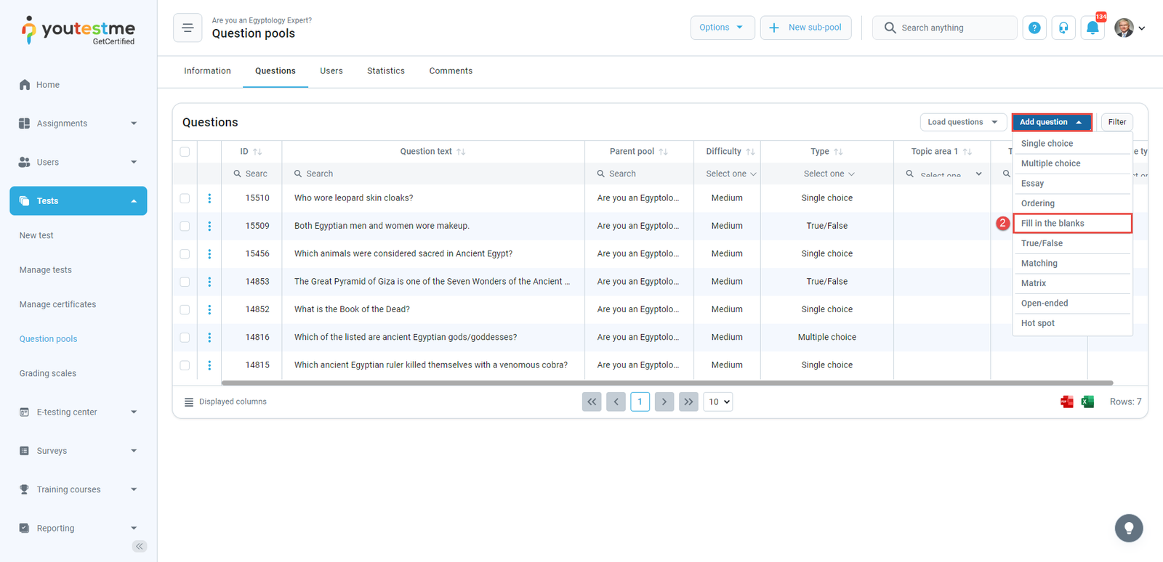This screenshot has height=562, width=1163.
Task: Expand the Load questions dropdown
Action: (x=962, y=122)
